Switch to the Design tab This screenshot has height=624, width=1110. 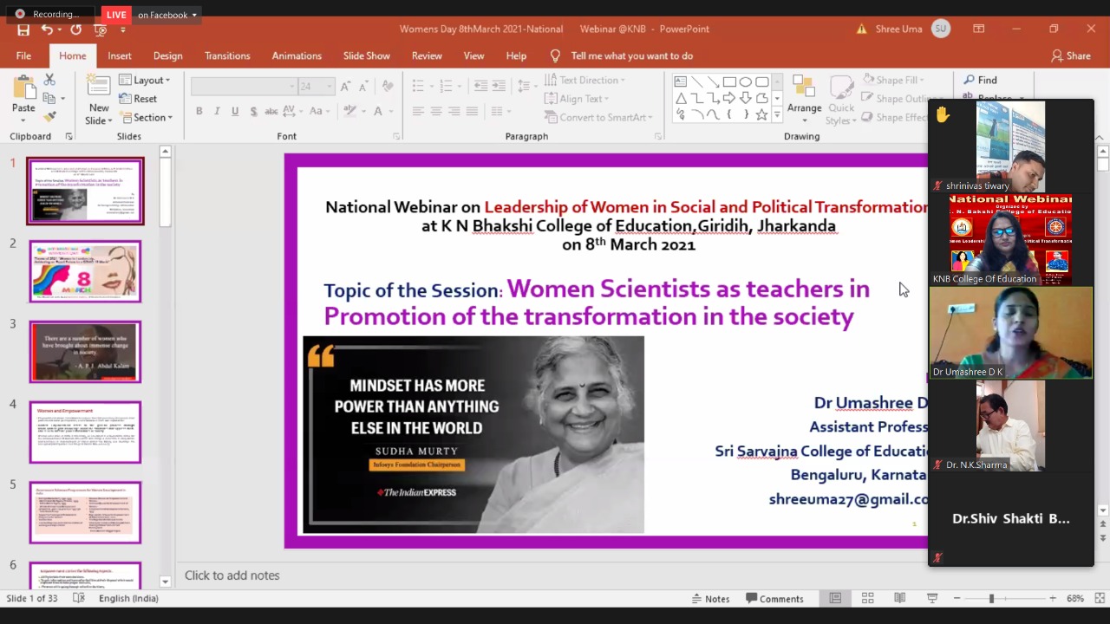[x=168, y=55]
